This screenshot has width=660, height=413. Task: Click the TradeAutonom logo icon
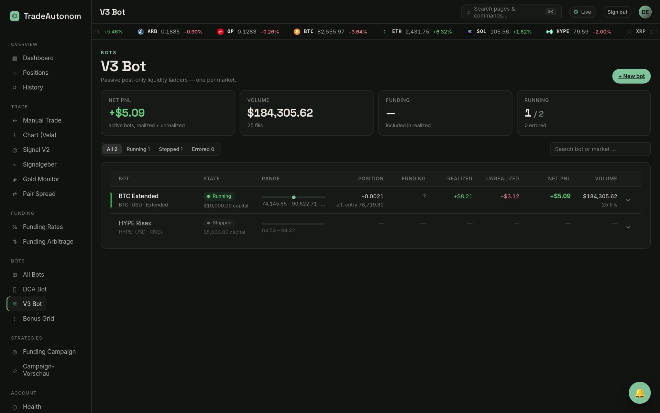click(x=15, y=16)
